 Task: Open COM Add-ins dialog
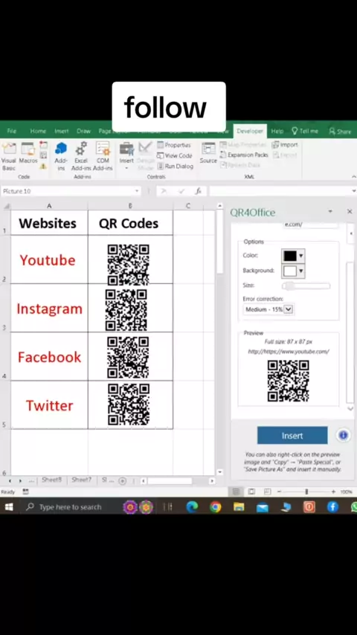click(103, 156)
